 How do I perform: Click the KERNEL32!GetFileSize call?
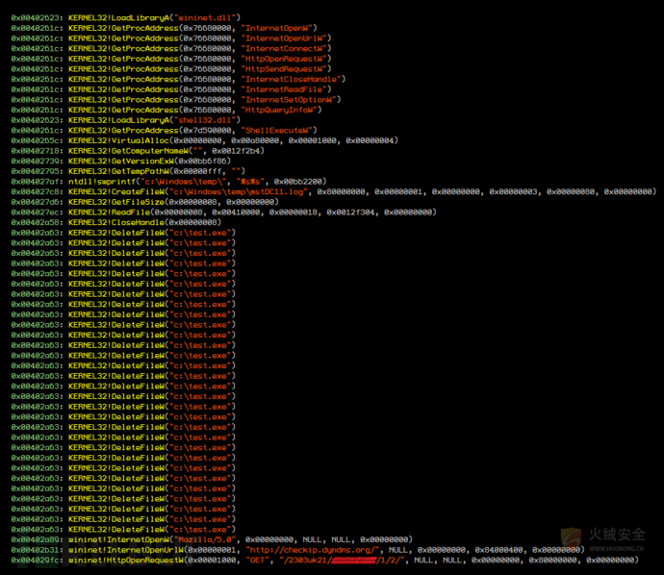[x=173, y=202]
